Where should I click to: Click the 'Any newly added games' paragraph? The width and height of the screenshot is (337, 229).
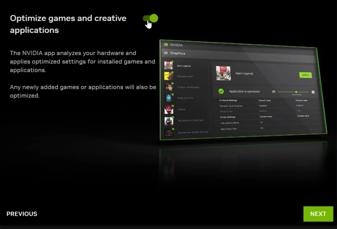(x=83, y=92)
